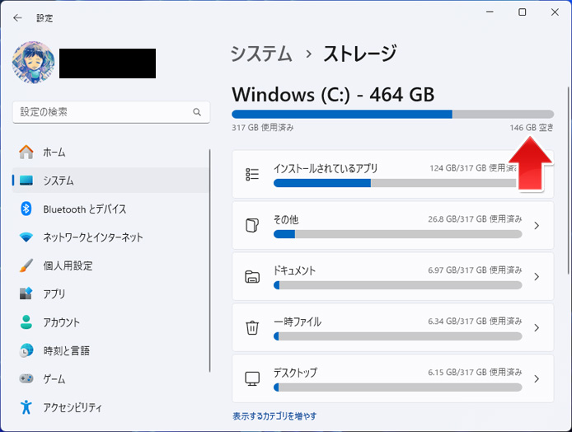Viewport: 572px width, 432px height.
Task: Click 表示するカテゴリを増やす link
Action: point(274,416)
